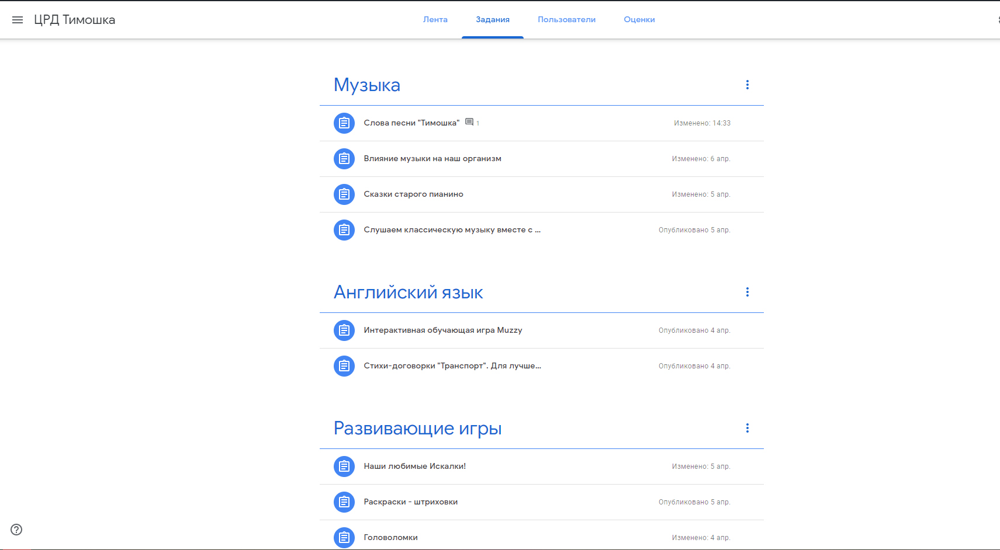1000x550 pixels.
Task: Open three-dot menu for Английский язык topic
Action: 747,292
